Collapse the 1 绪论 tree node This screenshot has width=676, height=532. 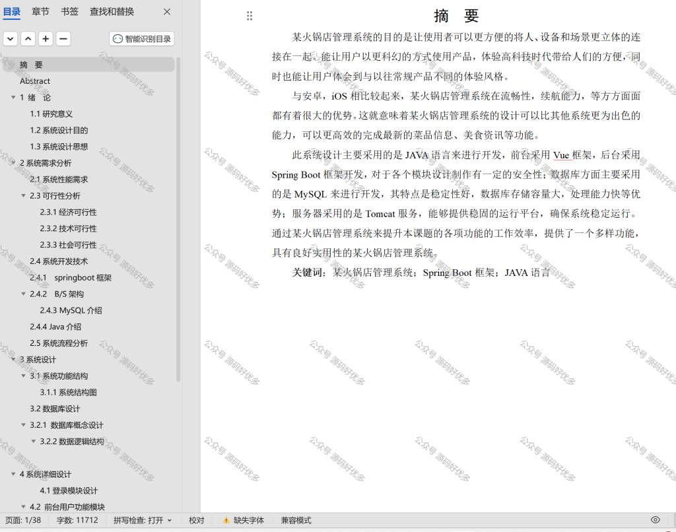click(13, 98)
